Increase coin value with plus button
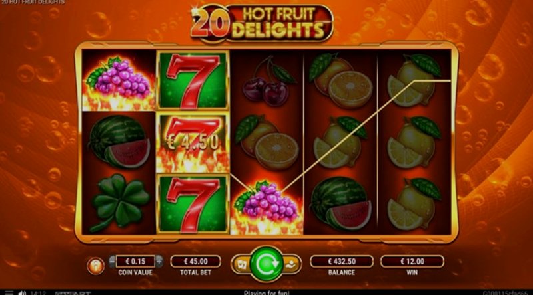533x295 pixels. tap(159, 261)
